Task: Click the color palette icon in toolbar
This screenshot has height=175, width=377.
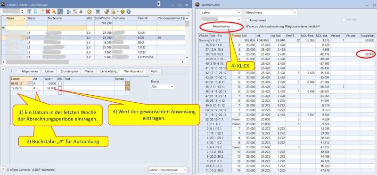Action: [x=107, y=11]
